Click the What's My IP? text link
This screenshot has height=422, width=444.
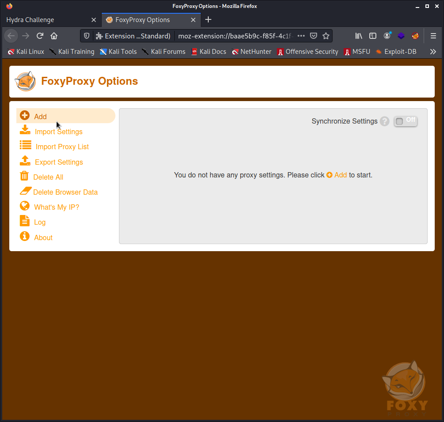pyautogui.click(x=57, y=207)
